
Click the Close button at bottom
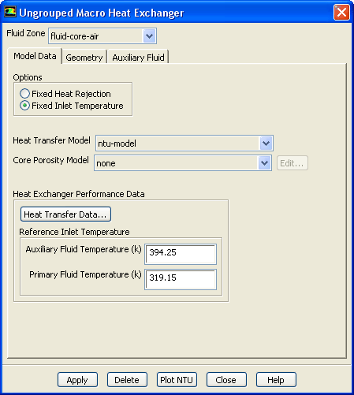pos(226,380)
